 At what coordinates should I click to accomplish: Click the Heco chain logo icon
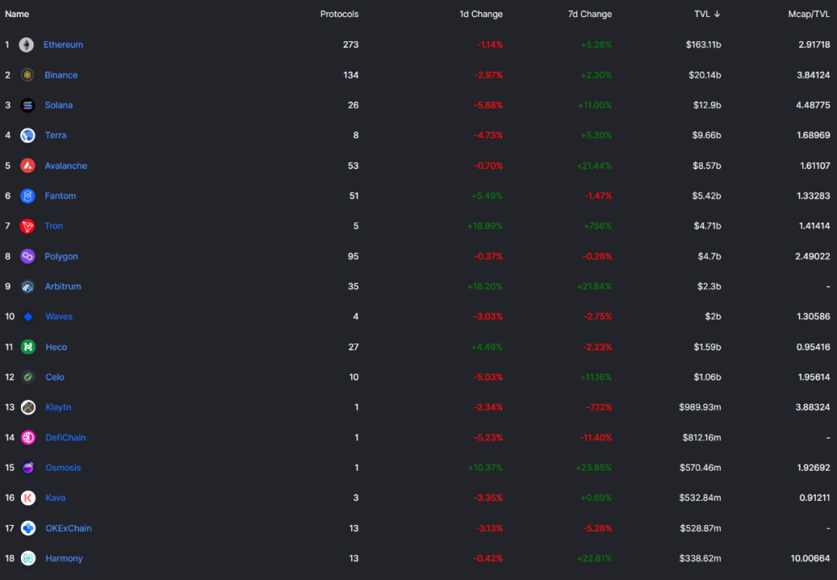[x=29, y=347]
